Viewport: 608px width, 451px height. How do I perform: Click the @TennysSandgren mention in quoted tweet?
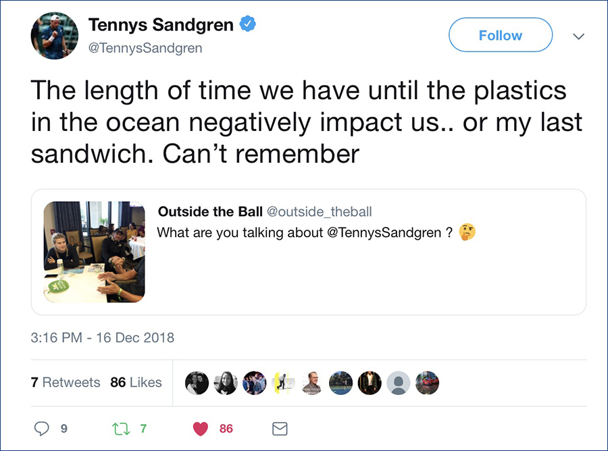(x=384, y=232)
